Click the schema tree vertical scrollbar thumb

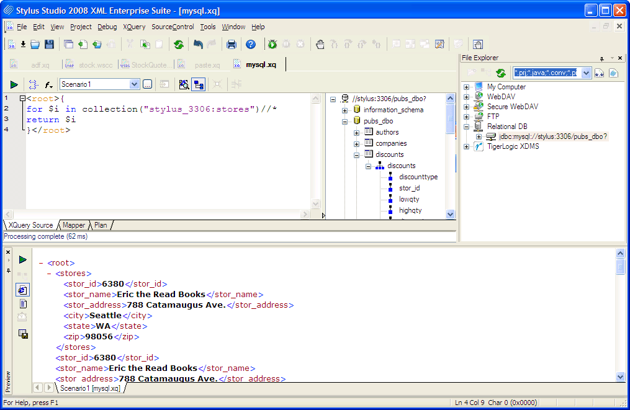[450, 118]
